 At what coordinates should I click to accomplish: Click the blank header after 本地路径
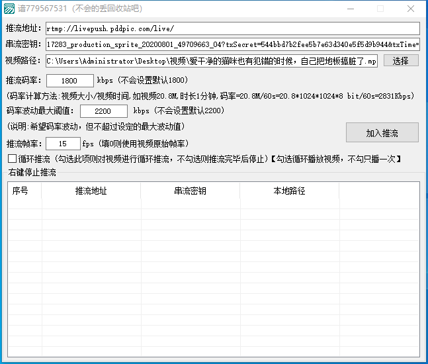(x=378, y=191)
